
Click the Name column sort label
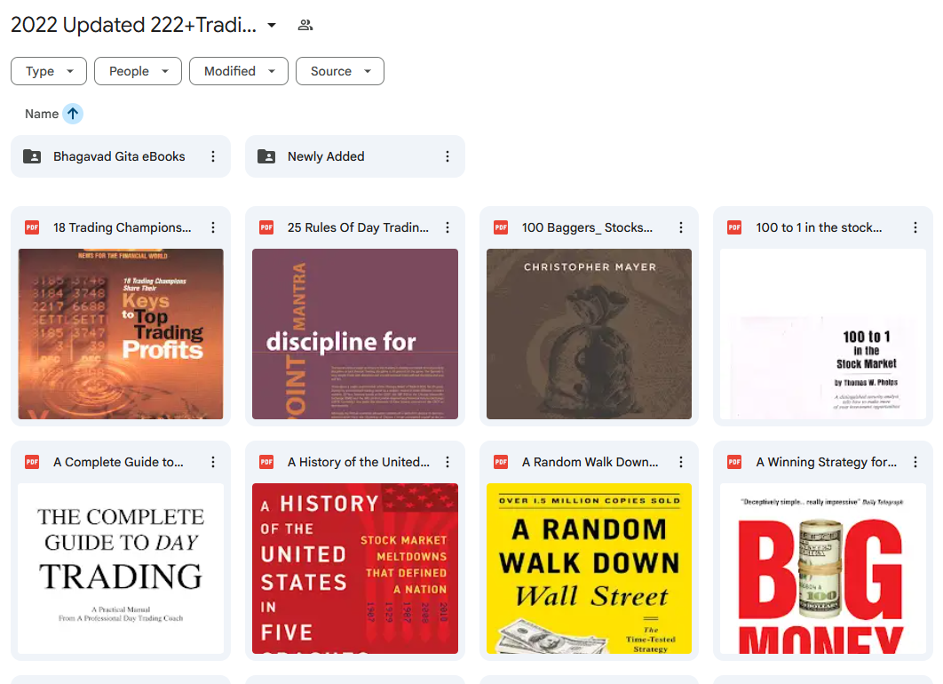pos(42,114)
